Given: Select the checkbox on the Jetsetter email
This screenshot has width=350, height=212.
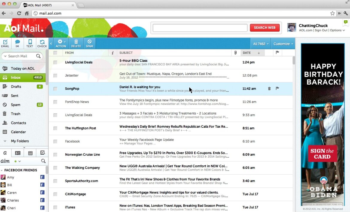Looking at the screenshot, I should click(x=55, y=75).
